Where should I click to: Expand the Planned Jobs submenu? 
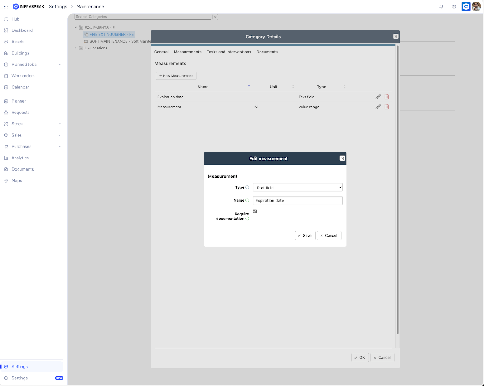pos(60,65)
